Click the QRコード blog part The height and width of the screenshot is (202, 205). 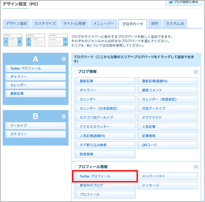(x=167, y=145)
